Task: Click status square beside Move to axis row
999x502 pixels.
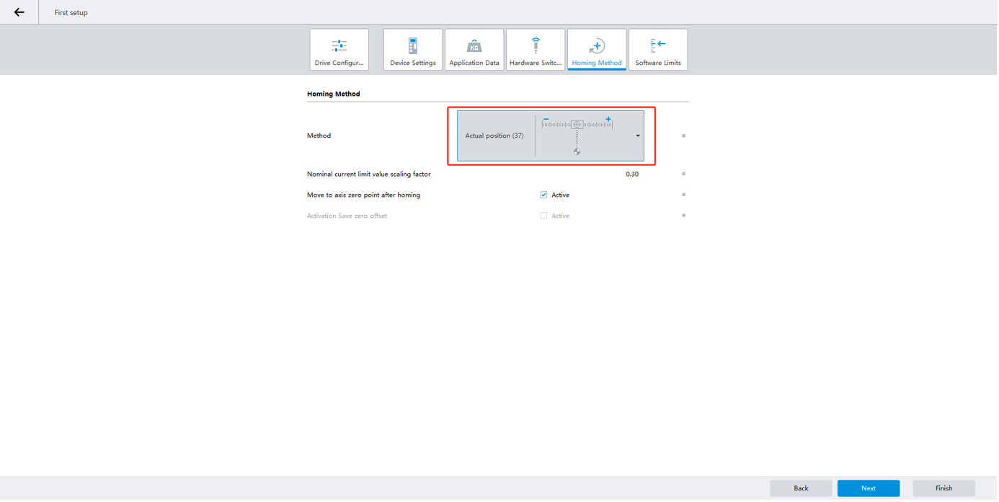Action: click(683, 195)
